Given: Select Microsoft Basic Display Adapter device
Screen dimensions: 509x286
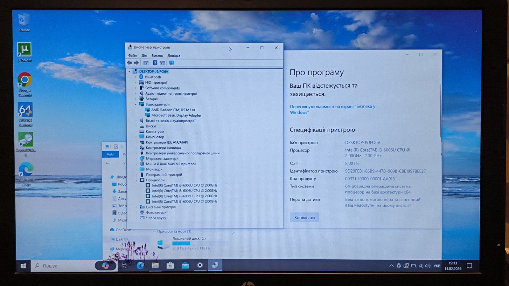Looking at the screenshot, I should pos(176,115).
